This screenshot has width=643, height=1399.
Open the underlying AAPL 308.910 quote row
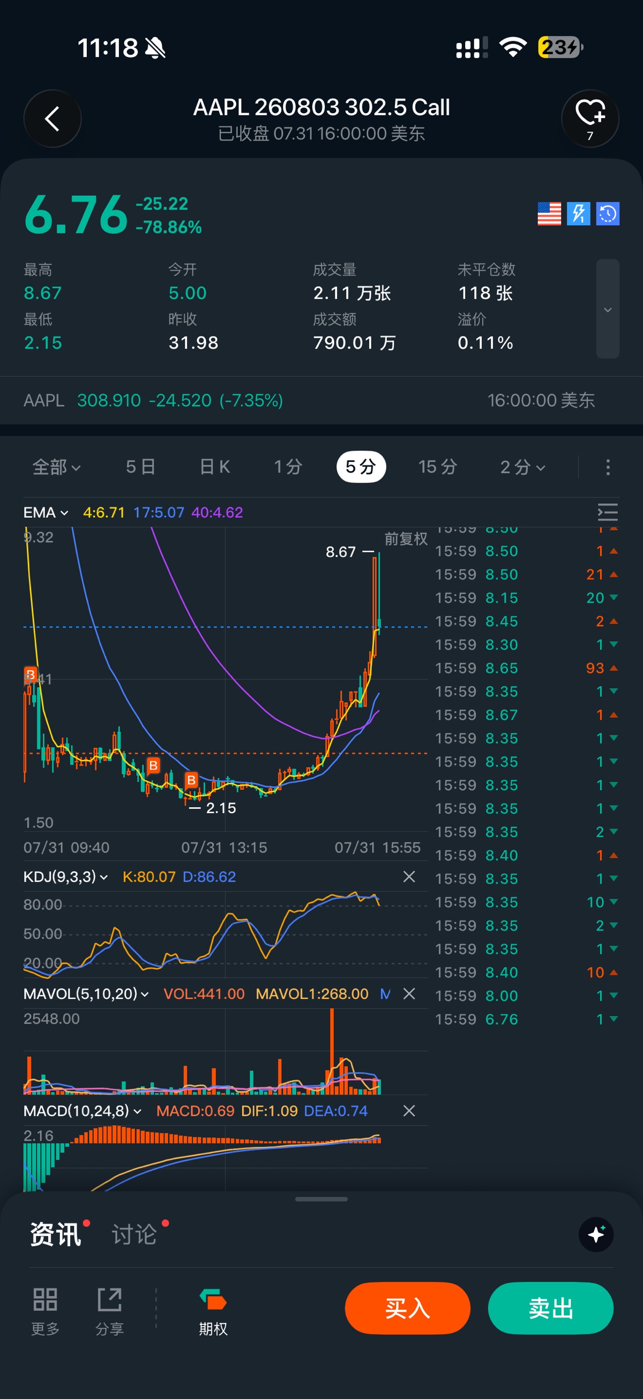tap(321, 400)
